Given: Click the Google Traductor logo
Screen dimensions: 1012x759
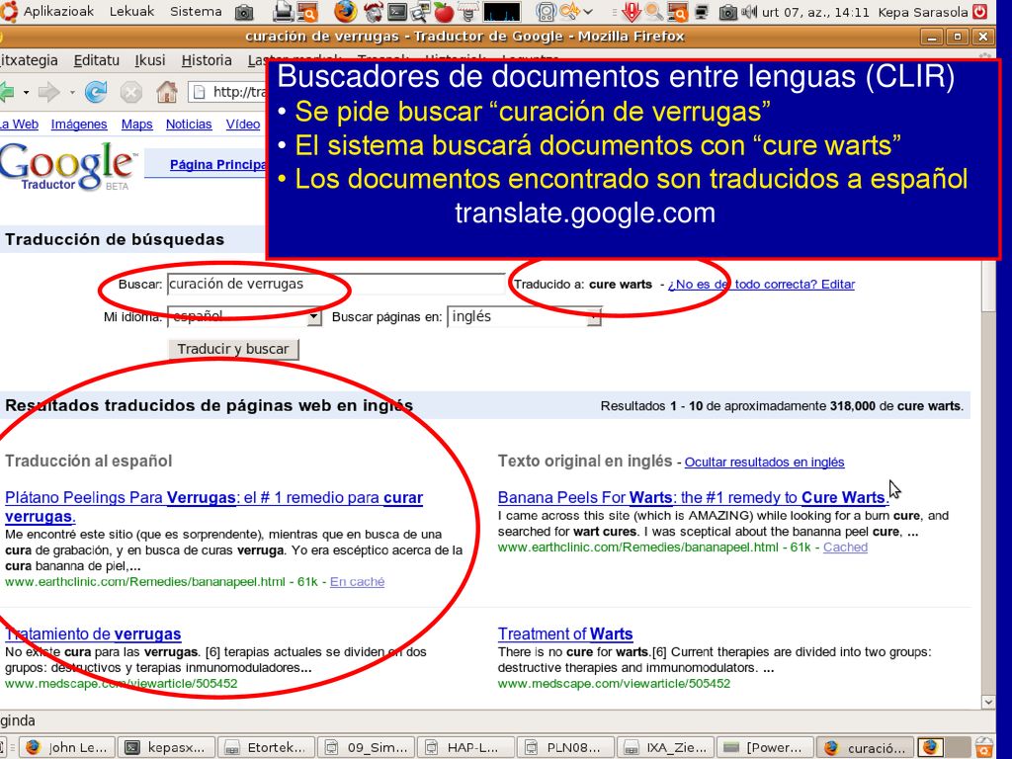Looking at the screenshot, I should click(x=68, y=166).
